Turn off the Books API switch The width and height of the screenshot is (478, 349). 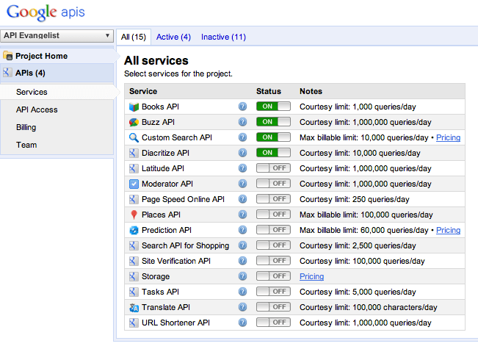tap(273, 106)
